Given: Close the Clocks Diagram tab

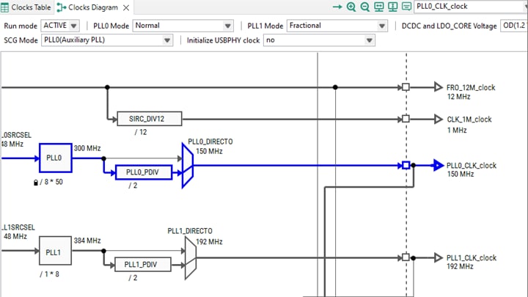Looking at the screenshot, I should [x=125, y=7].
